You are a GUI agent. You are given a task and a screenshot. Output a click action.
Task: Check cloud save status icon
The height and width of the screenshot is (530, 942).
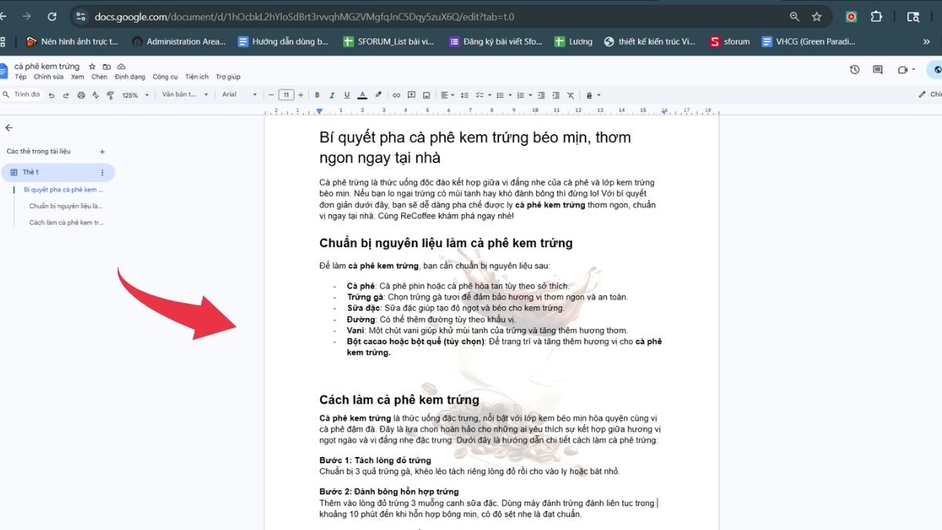[x=121, y=67]
